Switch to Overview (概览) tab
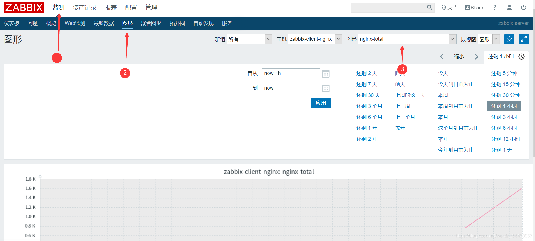The height and width of the screenshot is (241, 535). pos(51,23)
